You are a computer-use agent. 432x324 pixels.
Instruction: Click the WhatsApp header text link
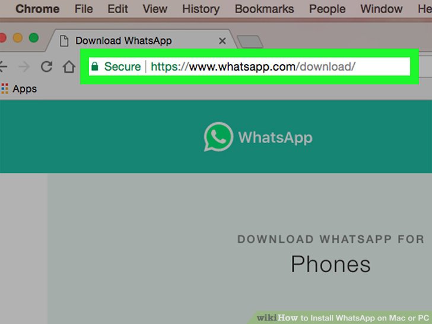275,137
